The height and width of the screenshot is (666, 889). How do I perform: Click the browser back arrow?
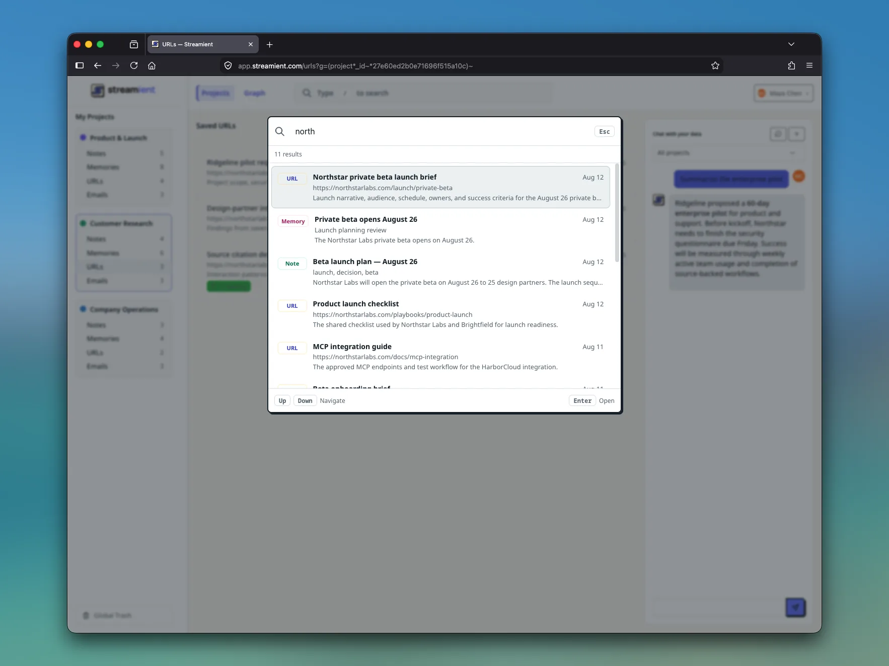coord(98,65)
